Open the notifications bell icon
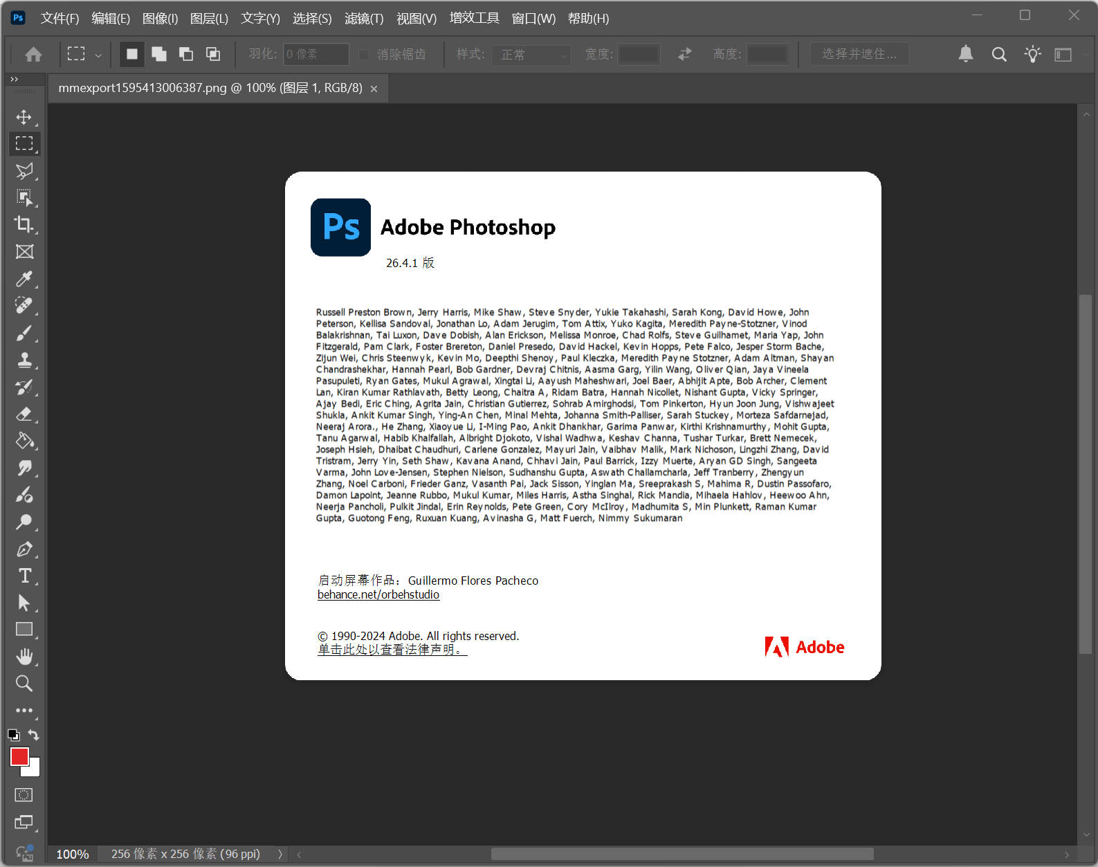 point(966,54)
